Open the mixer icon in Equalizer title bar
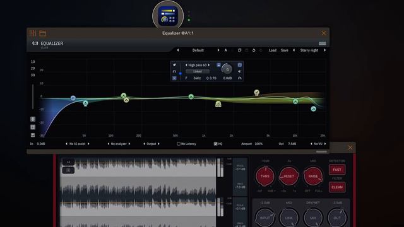This screenshot has height=227, width=404. (32, 33)
